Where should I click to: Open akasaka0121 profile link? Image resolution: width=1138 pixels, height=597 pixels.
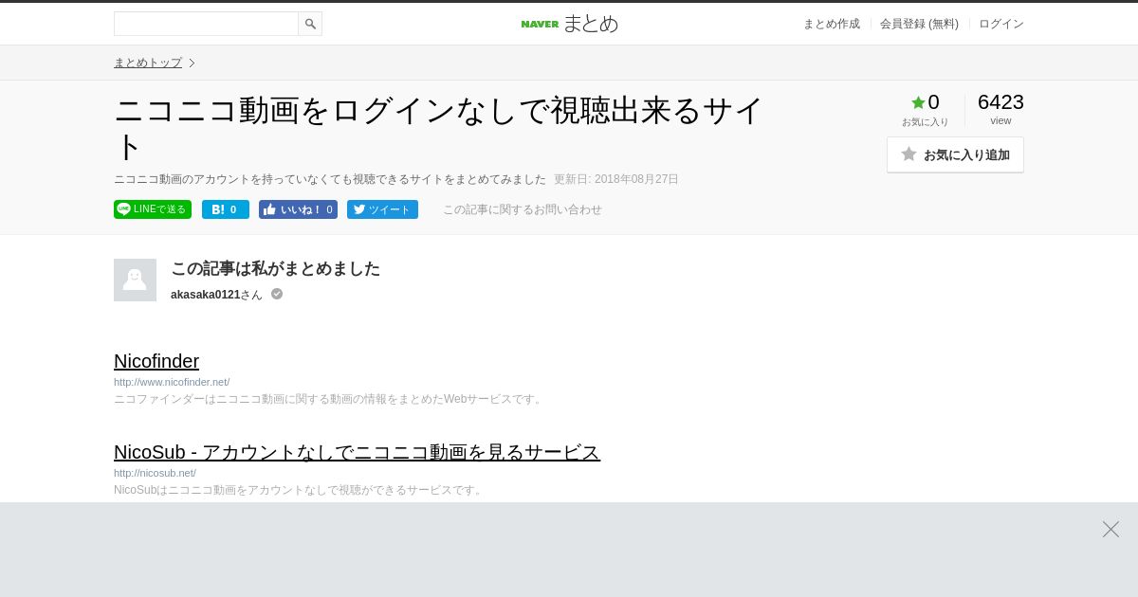tap(206, 295)
